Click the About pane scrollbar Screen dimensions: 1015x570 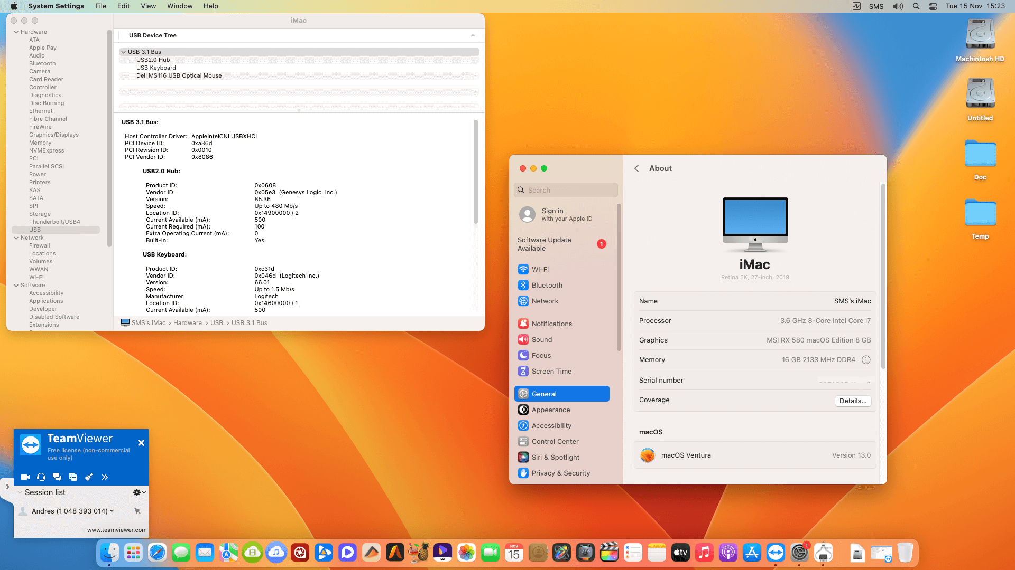click(883, 277)
